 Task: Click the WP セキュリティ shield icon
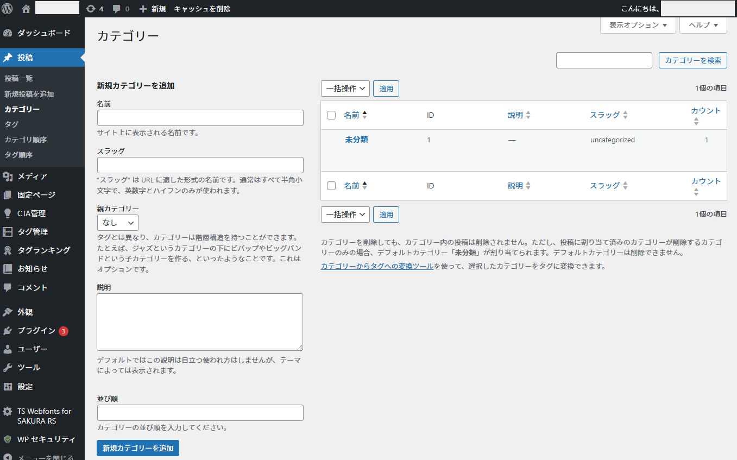[x=8, y=439]
